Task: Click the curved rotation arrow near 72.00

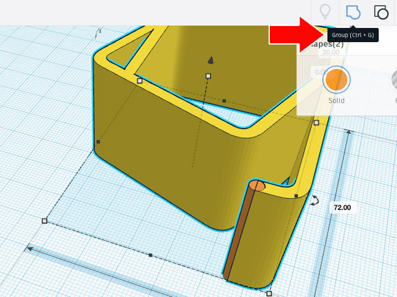Action: [x=314, y=200]
